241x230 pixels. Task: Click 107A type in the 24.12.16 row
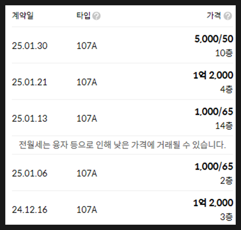87,210
